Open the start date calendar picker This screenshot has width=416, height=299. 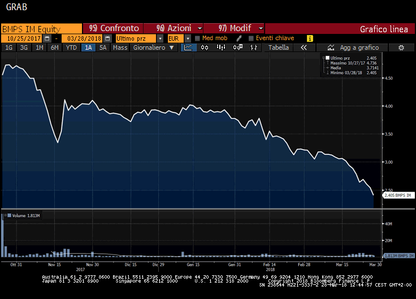pyautogui.click(x=47, y=38)
